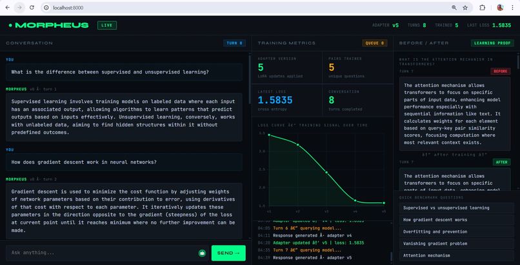Click the training log scrollbar
This screenshot has width=520, height=265.
point(391,257)
